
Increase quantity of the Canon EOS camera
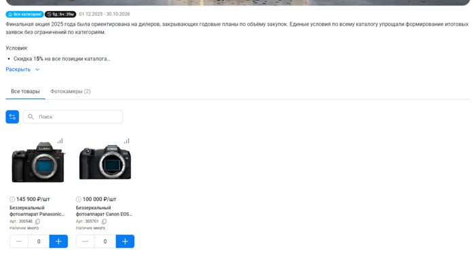click(x=125, y=242)
